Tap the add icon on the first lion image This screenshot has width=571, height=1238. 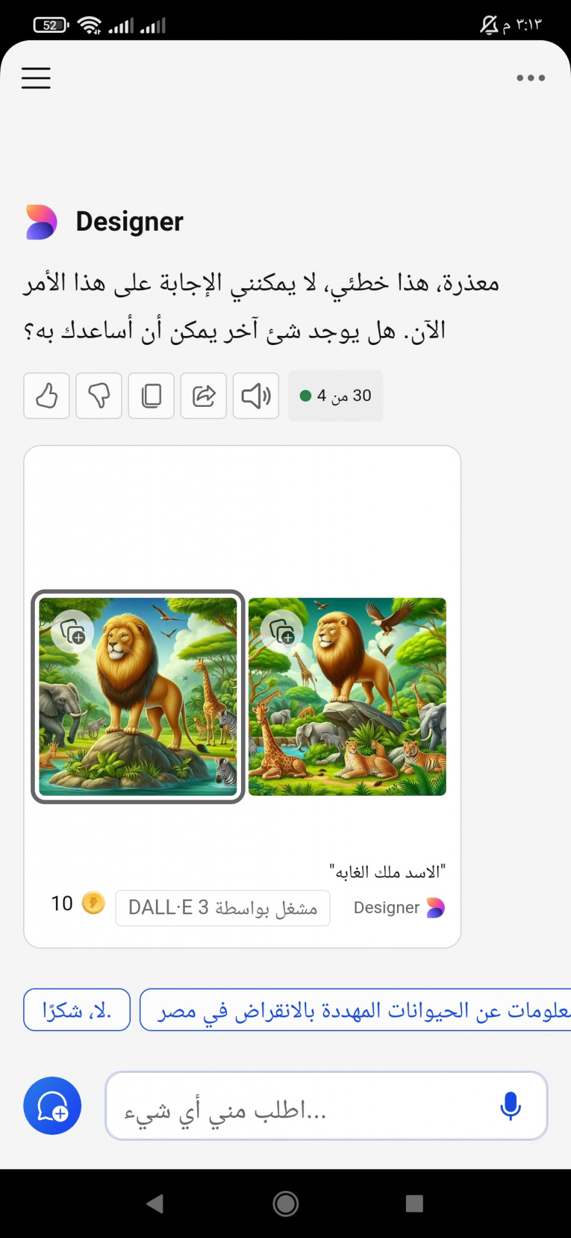click(x=73, y=631)
